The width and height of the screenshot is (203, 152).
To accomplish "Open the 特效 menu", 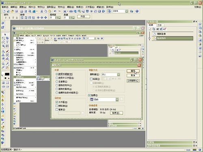I will [x=41, y=7].
